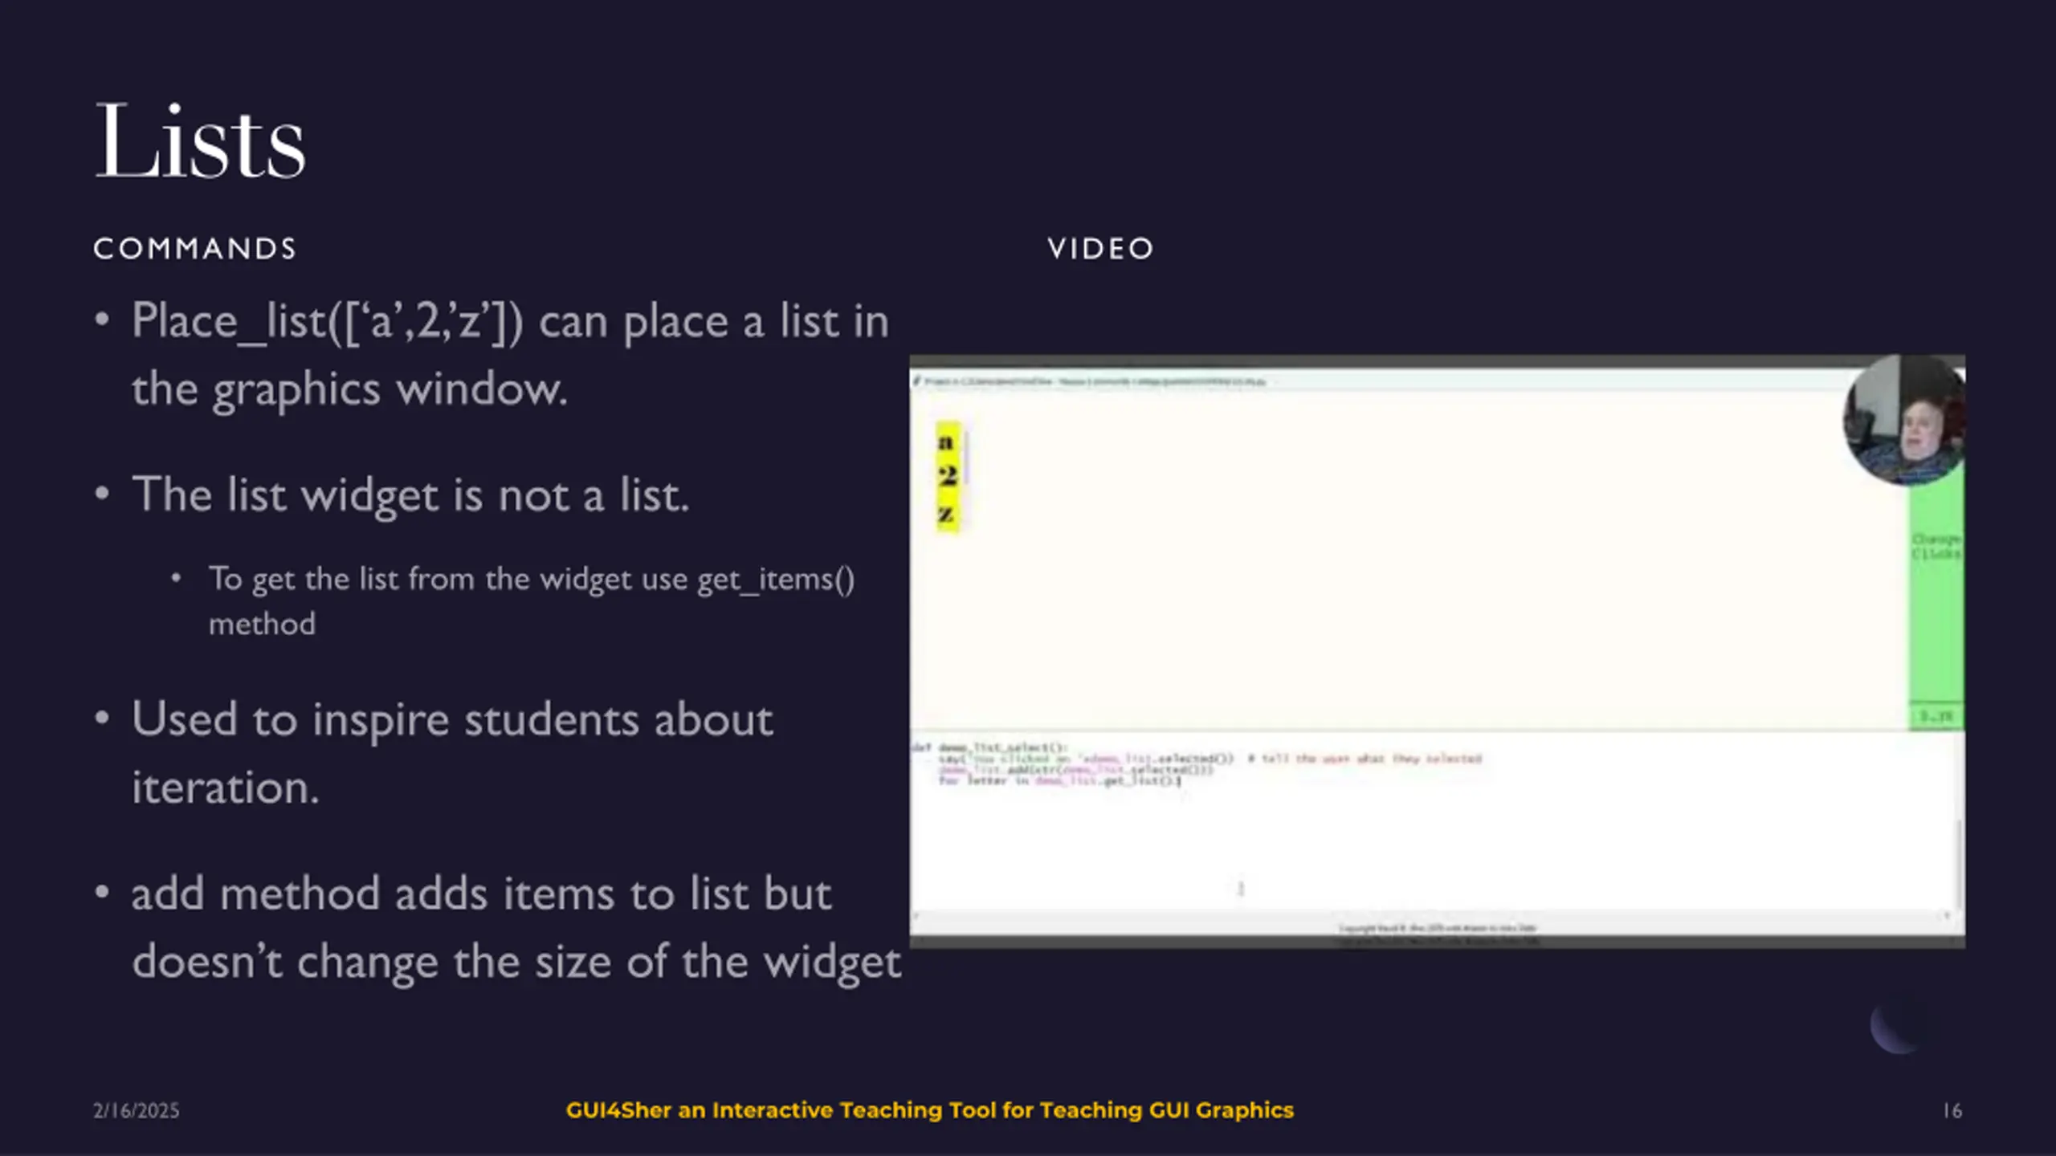This screenshot has width=2056, height=1156.
Task: Select item 'a' in yellow list widget
Action: point(946,442)
